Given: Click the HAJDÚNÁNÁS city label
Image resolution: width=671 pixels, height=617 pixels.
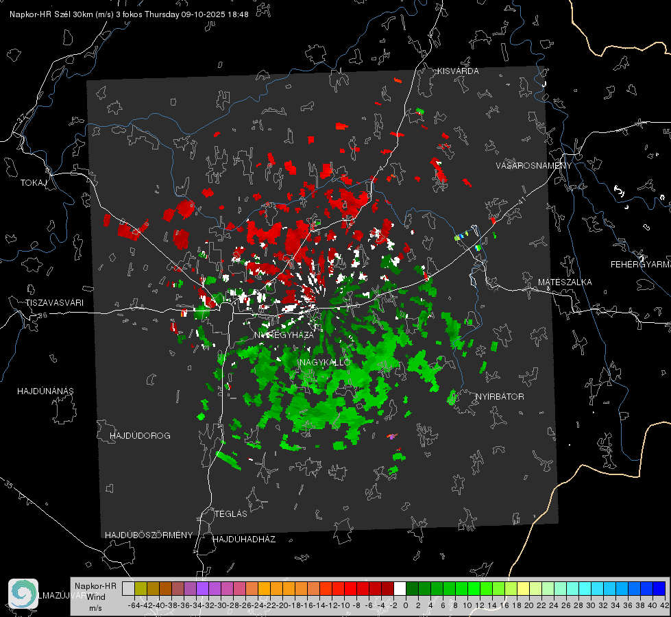Looking at the screenshot, I should (45, 391).
